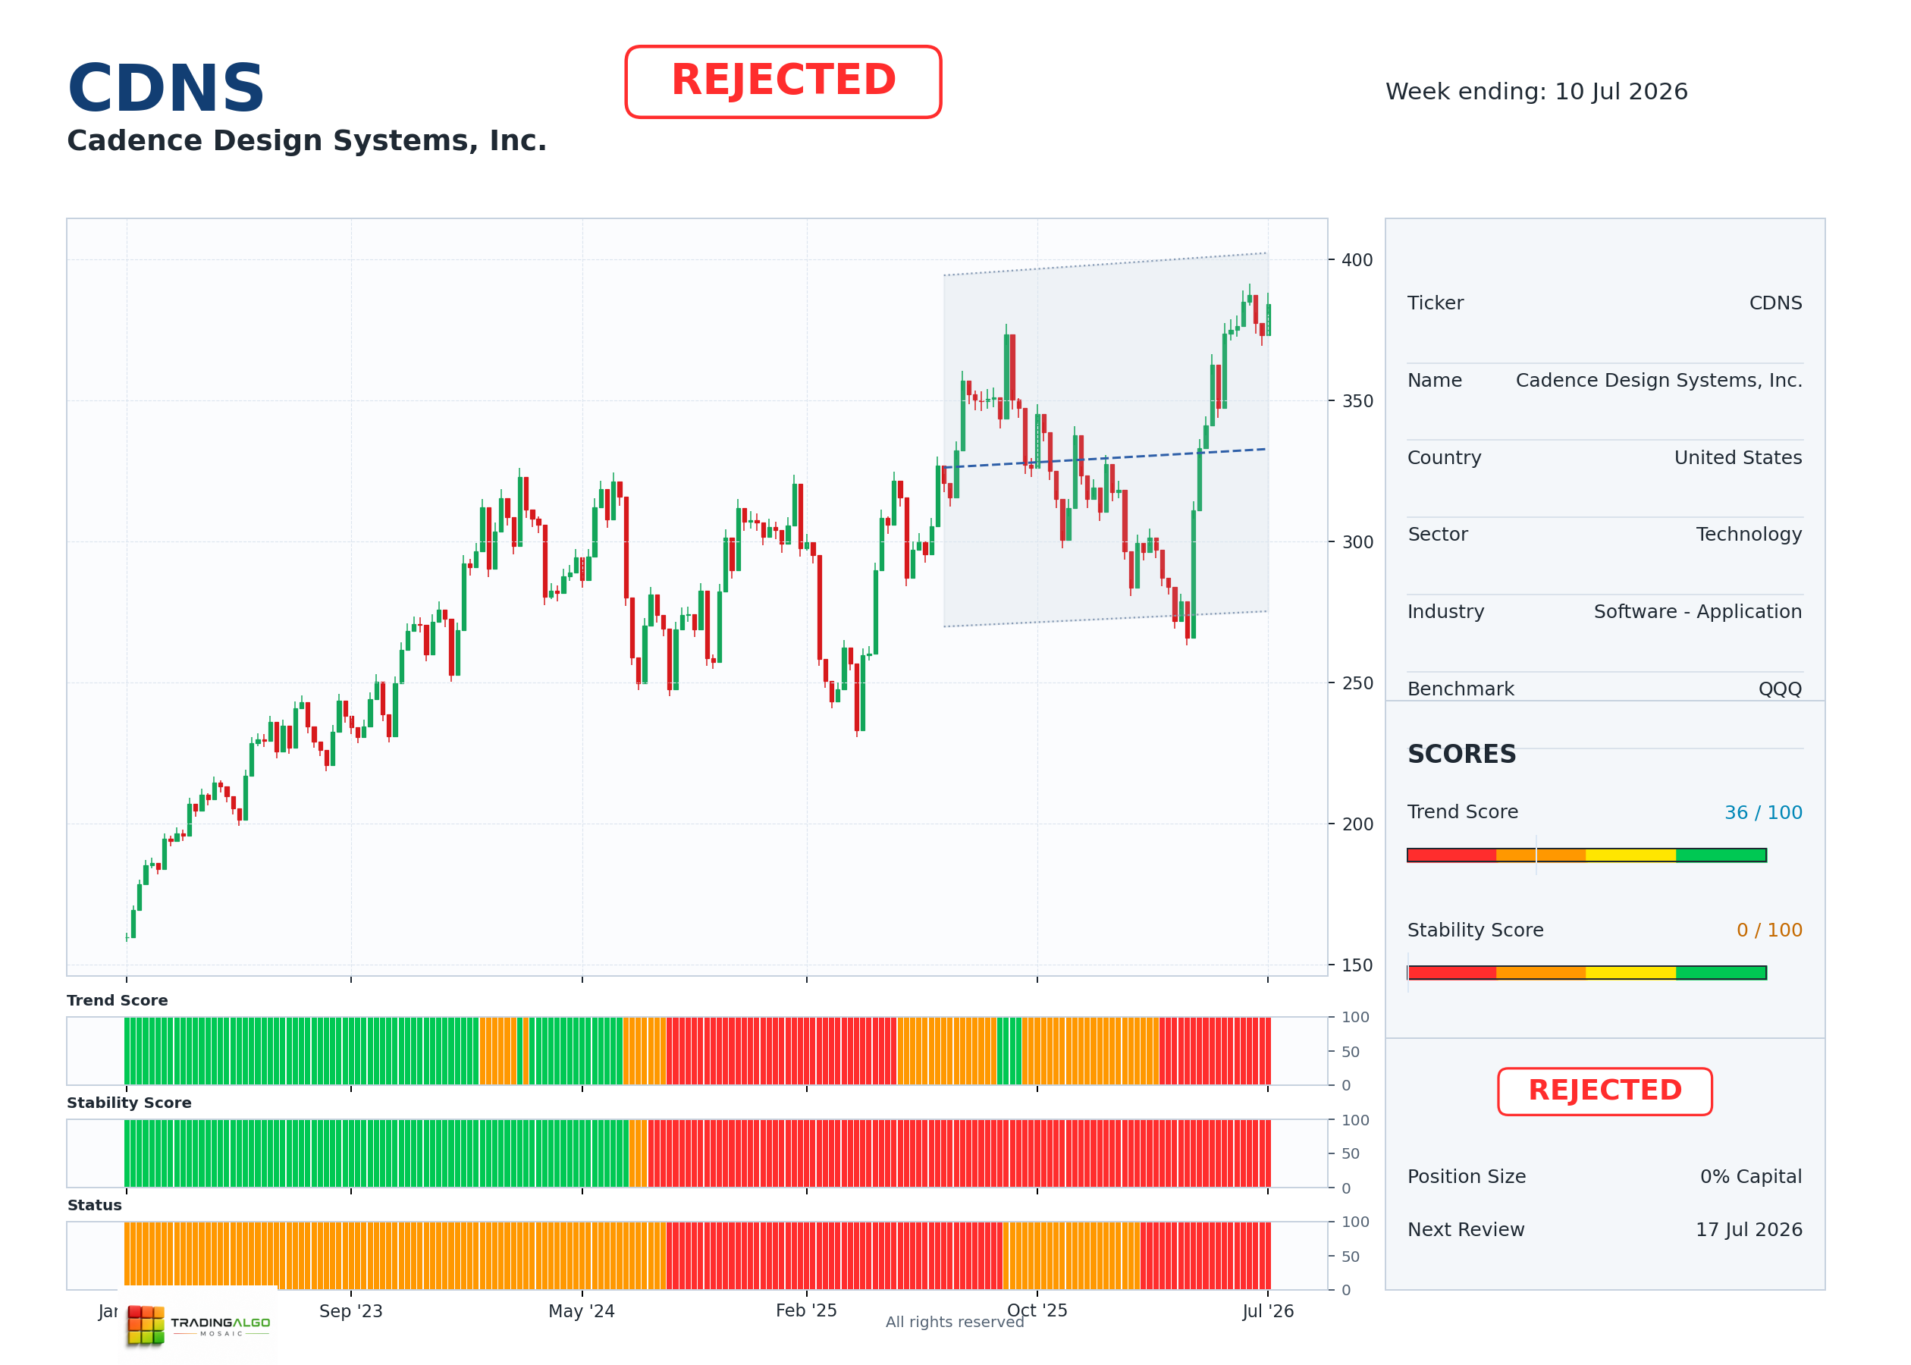Click the Name value in the info panel

tap(1658, 380)
